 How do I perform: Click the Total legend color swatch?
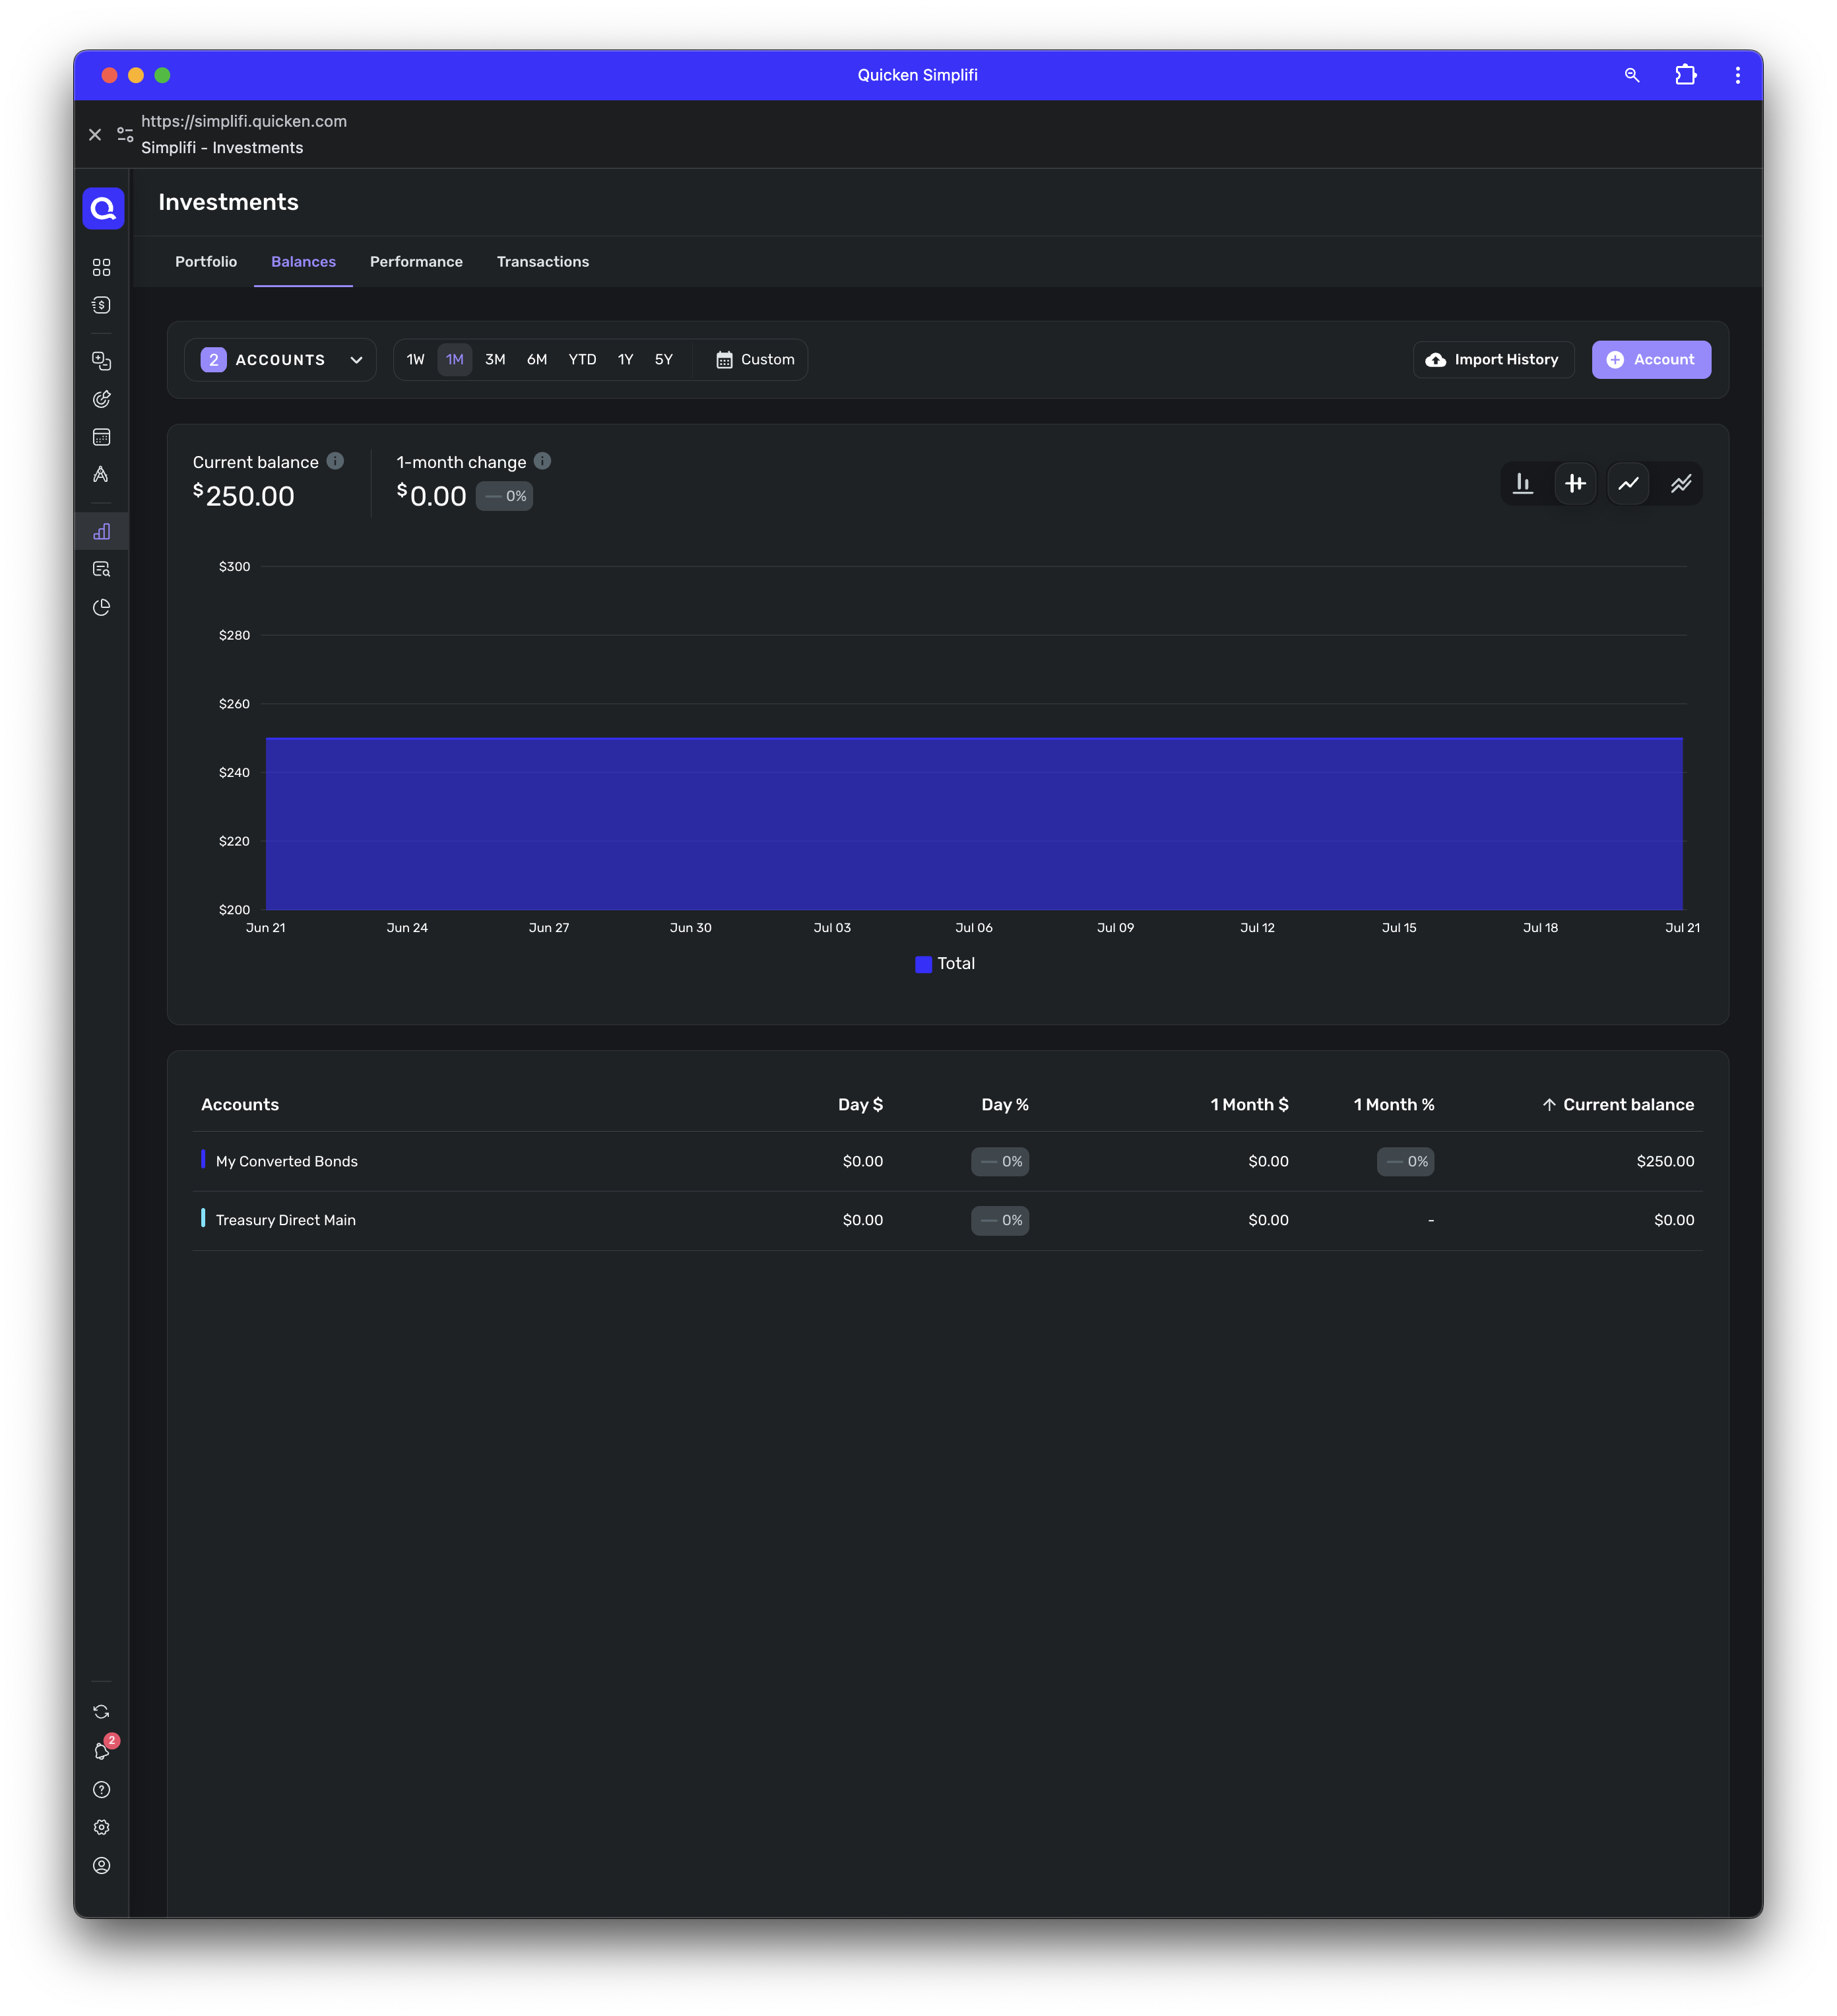tap(924, 964)
